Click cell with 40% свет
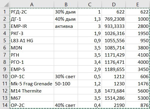The image size is (150, 109). (x=66, y=105)
